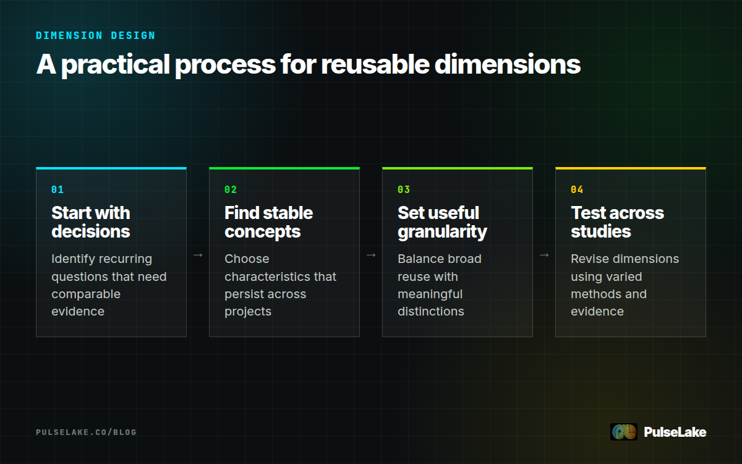The height and width of the screenshot is (464, 742).
Task: Click the DIMENSION DESIGN category label
Action: pos(96,35)
